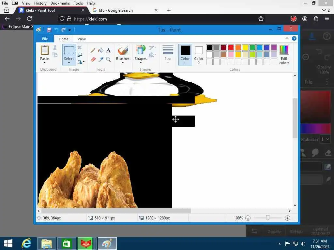Click the Redo arrow in Paint title bar
334x250 pixels.
[x=63, y=30]
